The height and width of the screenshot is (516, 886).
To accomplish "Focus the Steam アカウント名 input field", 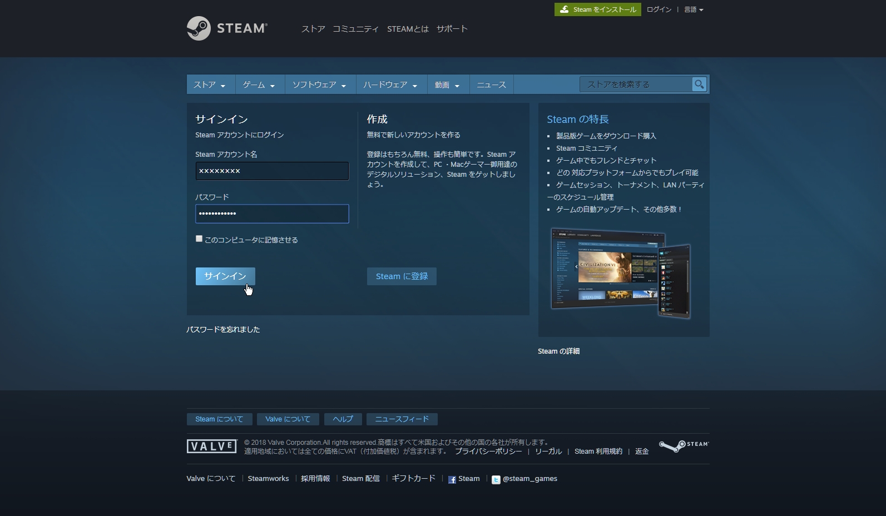I will (272, 171).
